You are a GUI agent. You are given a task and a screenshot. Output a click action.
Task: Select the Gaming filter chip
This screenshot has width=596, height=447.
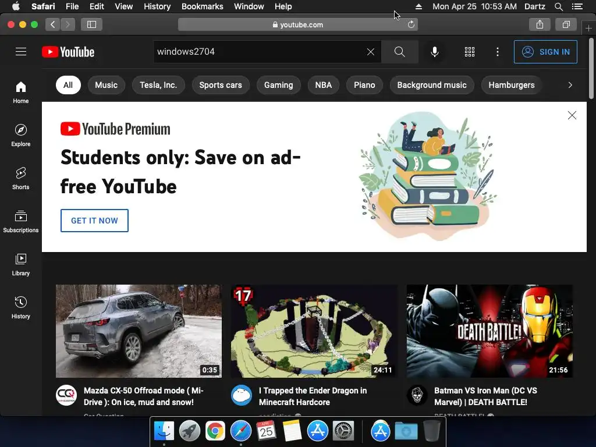pyautogui.click(x=279, y=85)
